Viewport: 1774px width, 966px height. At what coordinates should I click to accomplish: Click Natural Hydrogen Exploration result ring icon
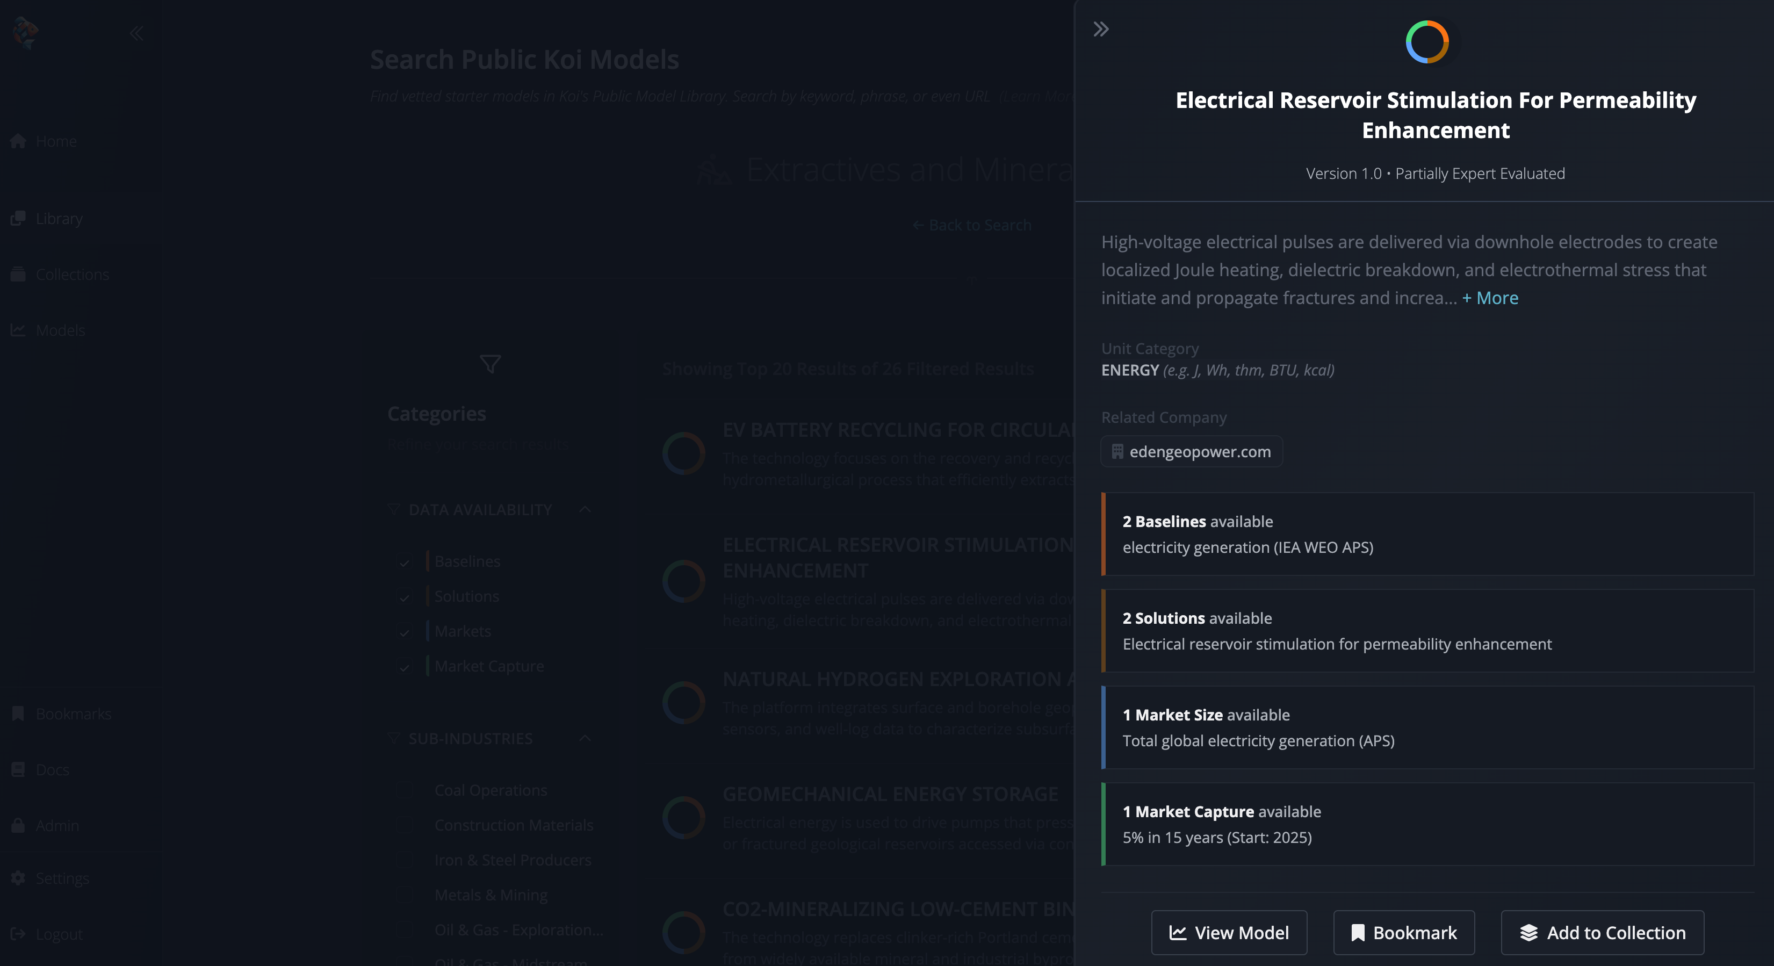point(684,702)
